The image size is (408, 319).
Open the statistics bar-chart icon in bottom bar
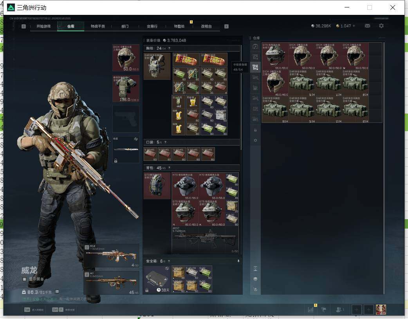[x=311, y=310]
